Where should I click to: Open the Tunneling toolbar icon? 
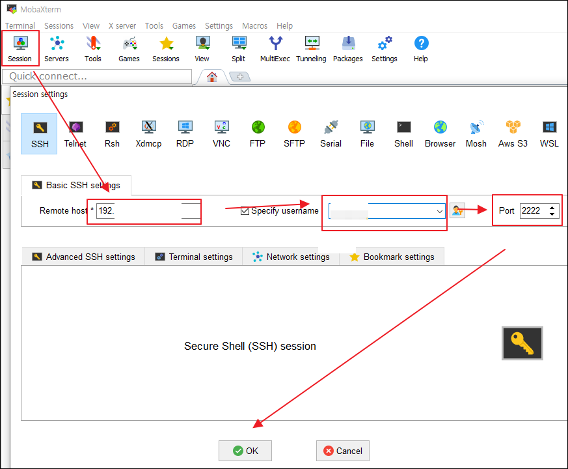311,49
